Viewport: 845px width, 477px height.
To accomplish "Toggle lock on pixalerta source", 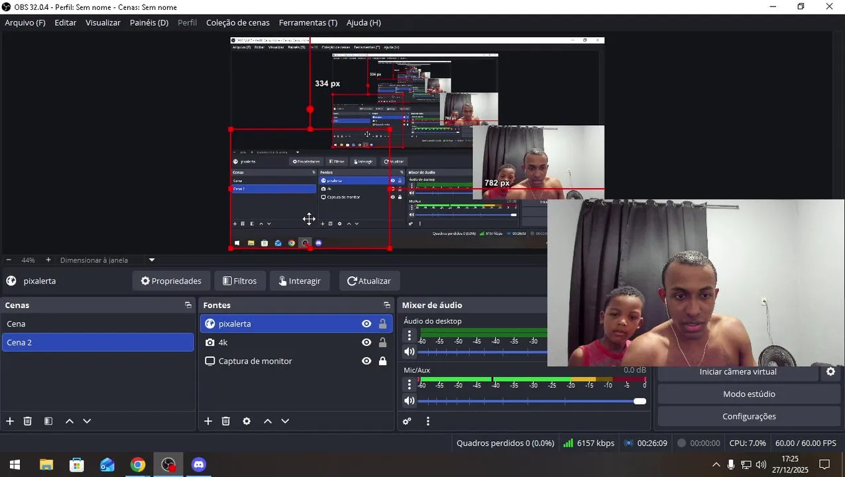I will (382, 324).
